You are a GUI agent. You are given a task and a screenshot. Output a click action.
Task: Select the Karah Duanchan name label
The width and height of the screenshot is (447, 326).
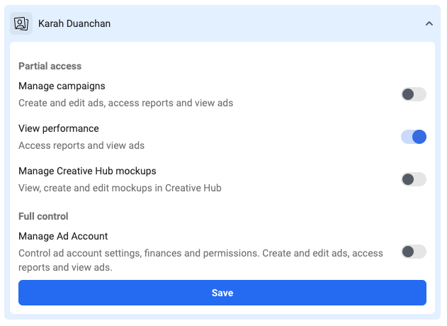coord(74,23)
